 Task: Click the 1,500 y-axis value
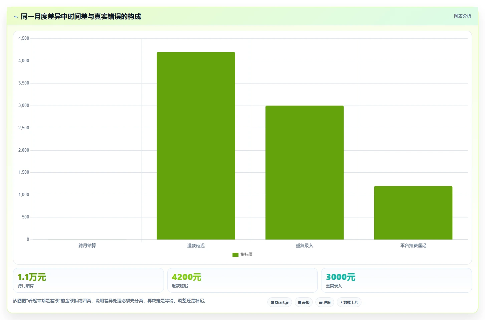(x=24, y=172)
